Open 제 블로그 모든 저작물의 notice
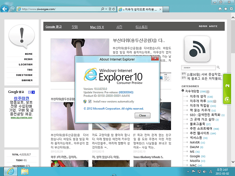Screen dimensions: 235x176 coord(204,79)
